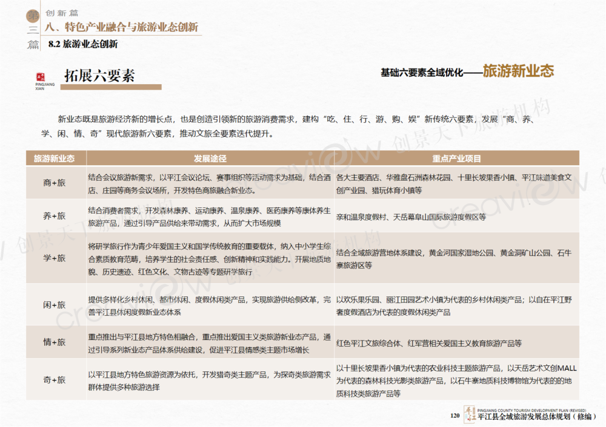Select the "发展途径" column header
The image size is (606, 427).
(210, 158)
